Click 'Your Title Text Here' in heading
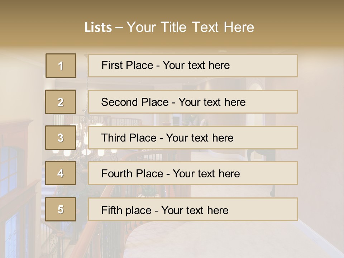This screenshot has height=258, width=344. pos(190,27)
